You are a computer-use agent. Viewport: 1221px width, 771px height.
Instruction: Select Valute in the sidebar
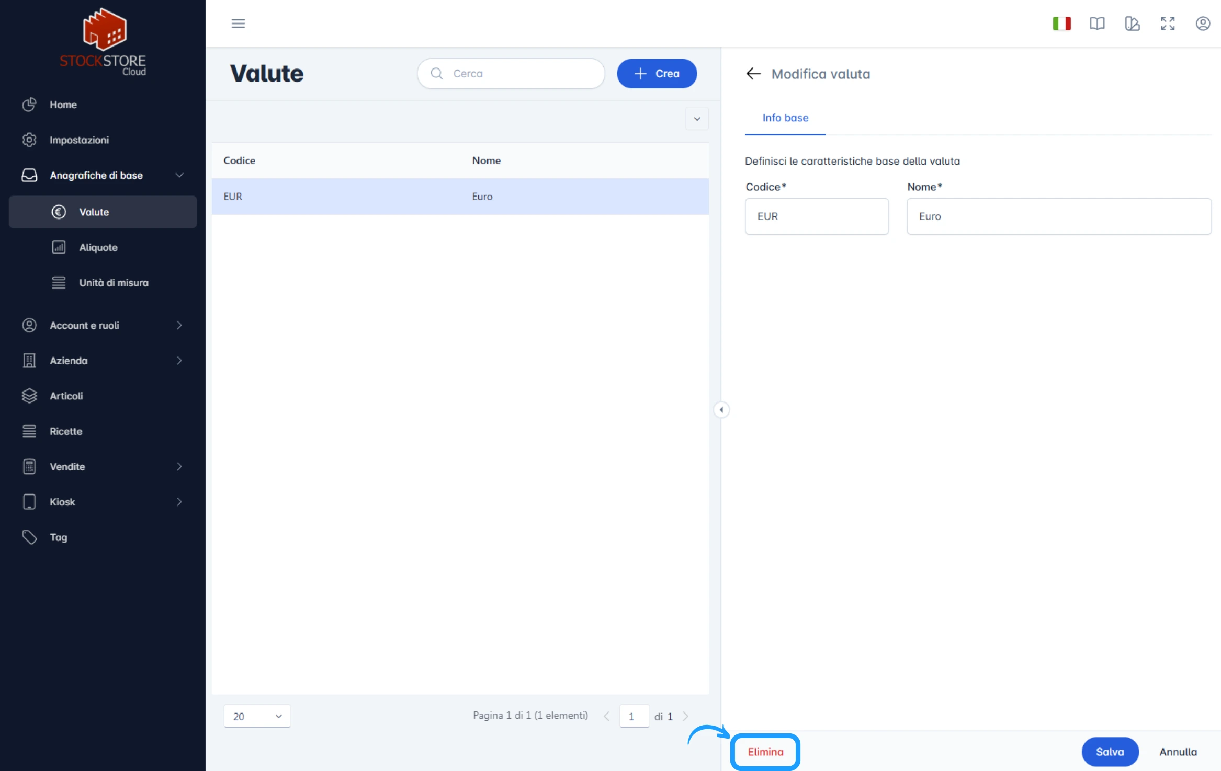[x=103, y=212]
